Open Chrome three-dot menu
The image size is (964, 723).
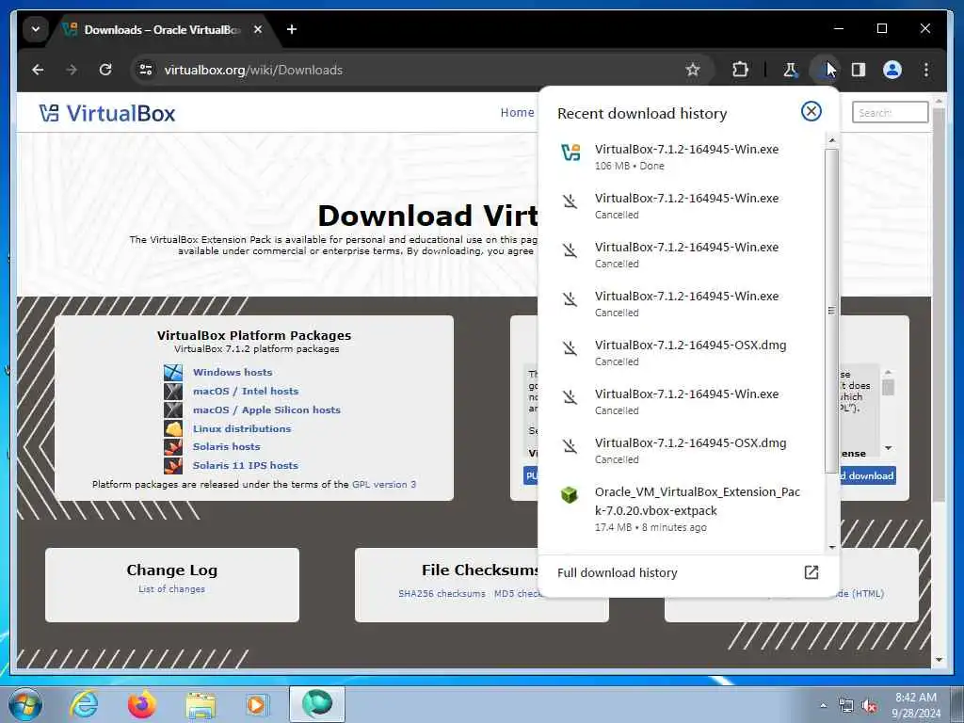coord(926,70)
